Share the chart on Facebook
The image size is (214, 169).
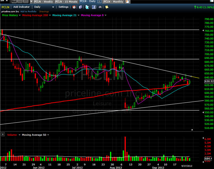[x=94, y=7]
